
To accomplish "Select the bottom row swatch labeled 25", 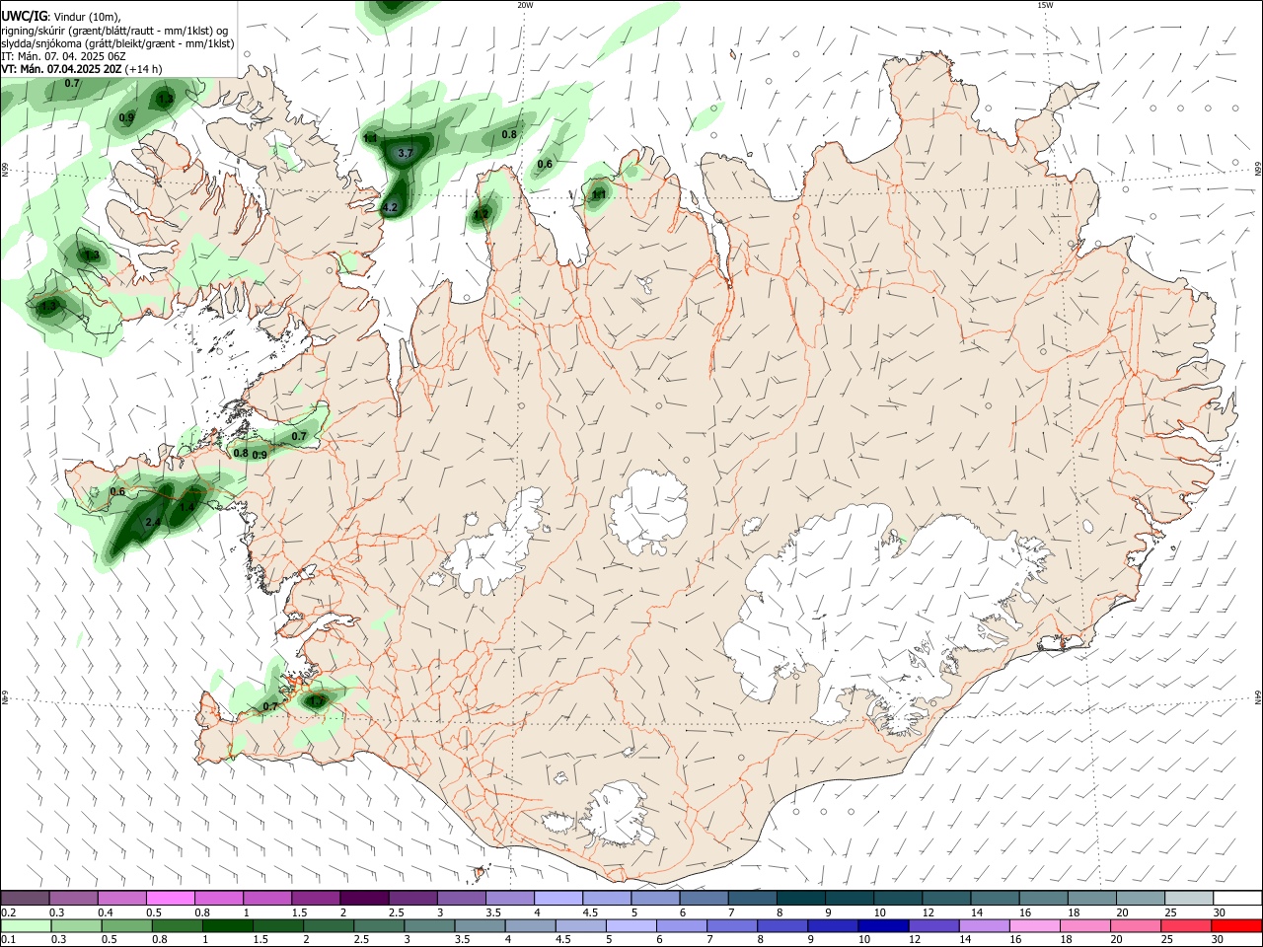I will tap(1185, 925).
